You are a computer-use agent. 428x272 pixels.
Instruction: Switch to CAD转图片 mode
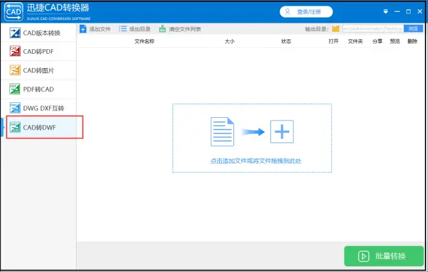(x=38, y=71)
